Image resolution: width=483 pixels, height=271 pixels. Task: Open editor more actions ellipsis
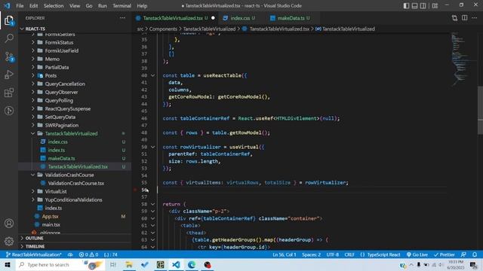(x=475, y=18)
